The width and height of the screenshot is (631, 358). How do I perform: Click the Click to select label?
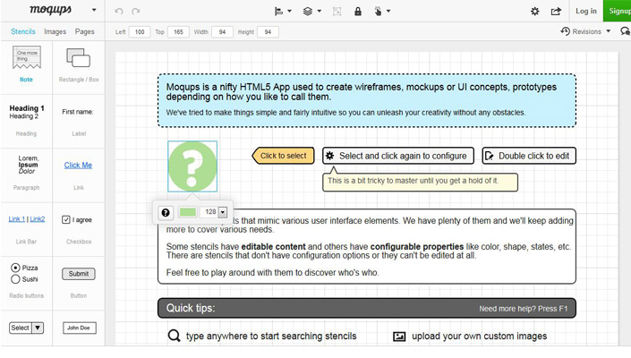[x=284, y=156]
